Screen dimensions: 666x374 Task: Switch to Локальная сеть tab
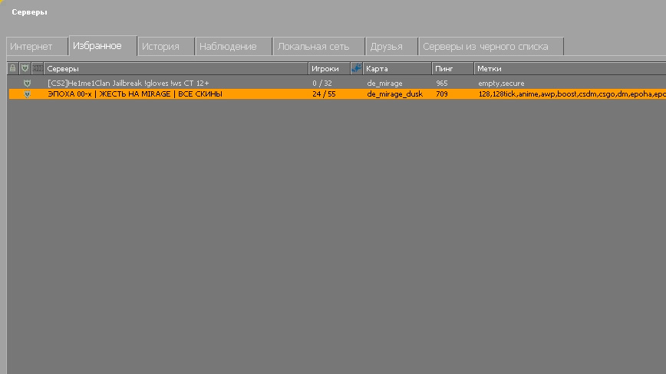click(319, 47)
